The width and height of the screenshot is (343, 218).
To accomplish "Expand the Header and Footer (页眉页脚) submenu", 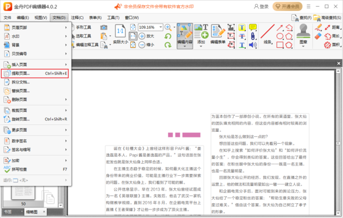I will tap(35, 27).
